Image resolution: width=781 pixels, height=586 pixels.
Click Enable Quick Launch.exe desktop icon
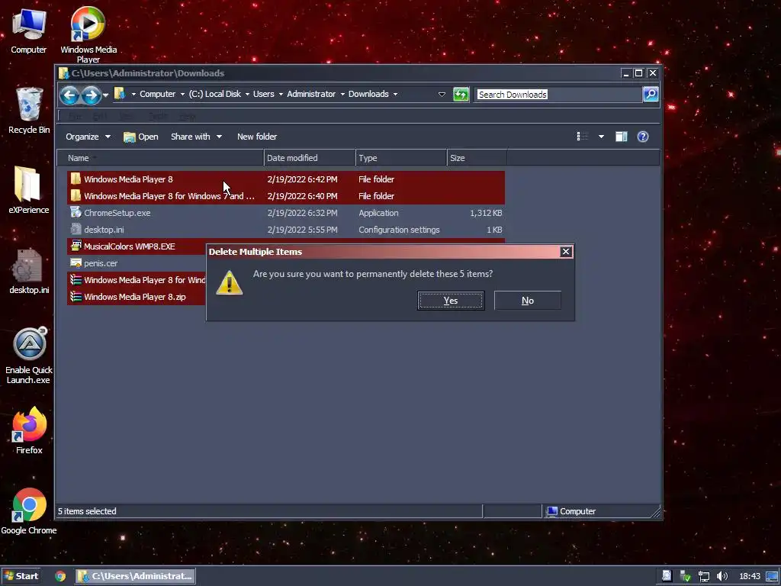coord(29,356)
